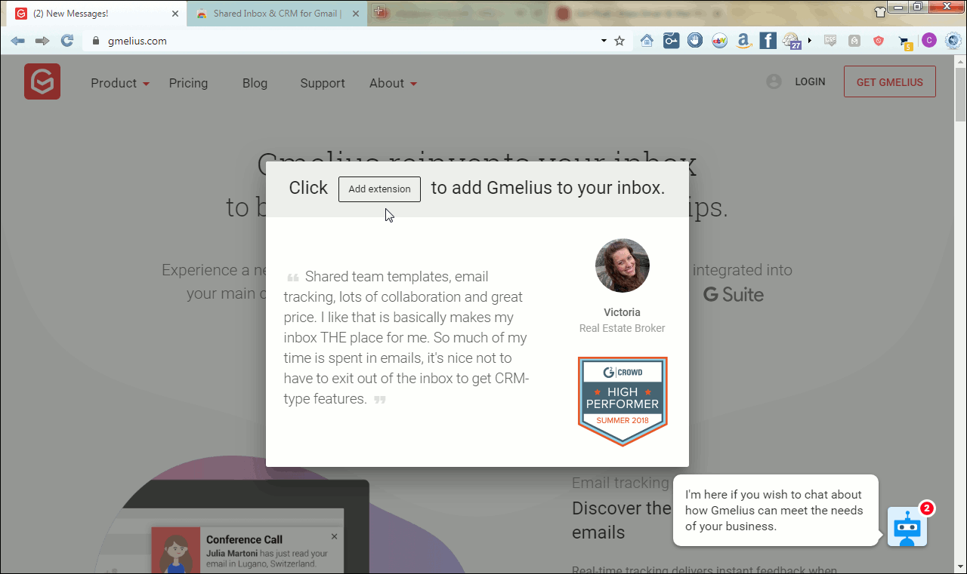This screenshot has height=574, width=967.
Task: Click the hand-stop blocker extension icon
Action: click(695, 41)
